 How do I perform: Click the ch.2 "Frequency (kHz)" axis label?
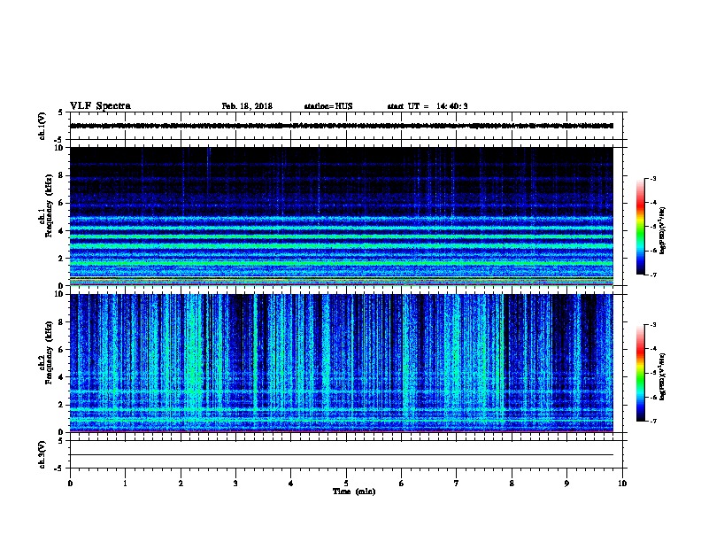point(49,352)
